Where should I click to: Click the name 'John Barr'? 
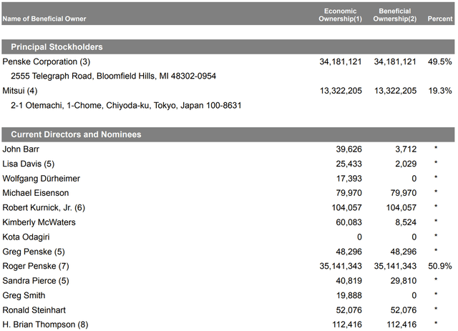(21, 149)
